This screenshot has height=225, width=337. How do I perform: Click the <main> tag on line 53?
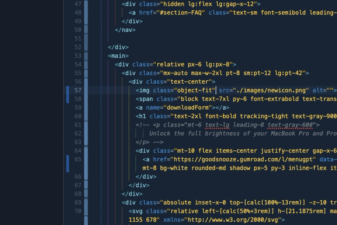pyautogui.click(x=118, y=56)
